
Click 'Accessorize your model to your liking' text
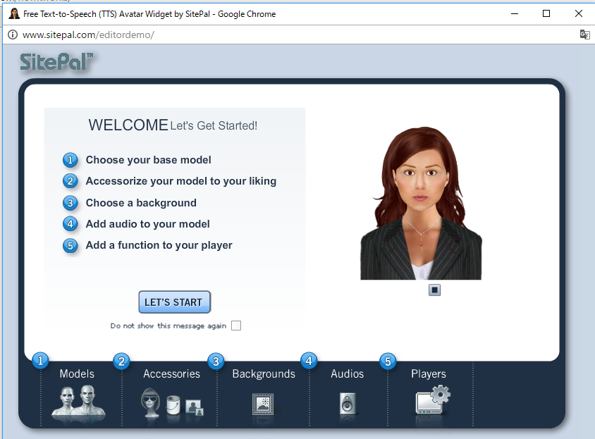tap(181, 181)
